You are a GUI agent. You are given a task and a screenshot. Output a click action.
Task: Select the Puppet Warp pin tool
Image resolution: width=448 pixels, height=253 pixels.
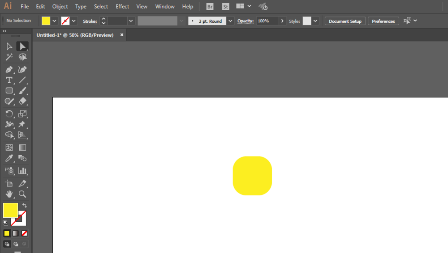tap(22, 124)
